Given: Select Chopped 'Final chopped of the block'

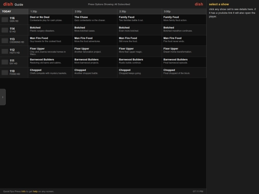Looking at the screenshot, I should pos(184,72).
